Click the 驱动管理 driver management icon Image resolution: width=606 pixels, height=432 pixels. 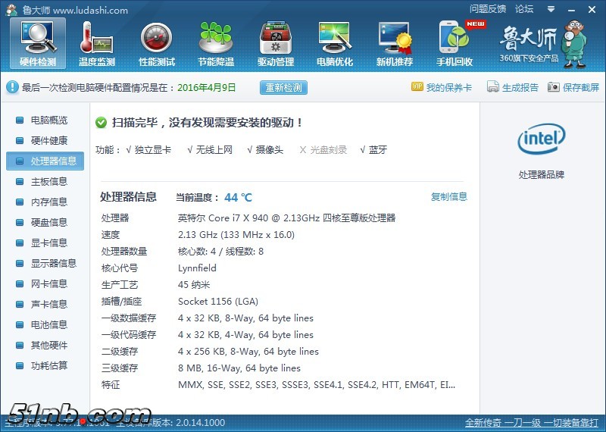275,43
